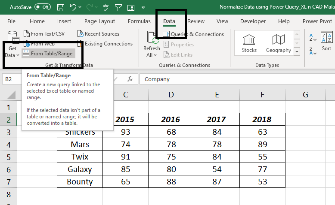The width and height of the screenshot is (335, 205).
Task: Click the Redo arrow icon
Action: 90,7
